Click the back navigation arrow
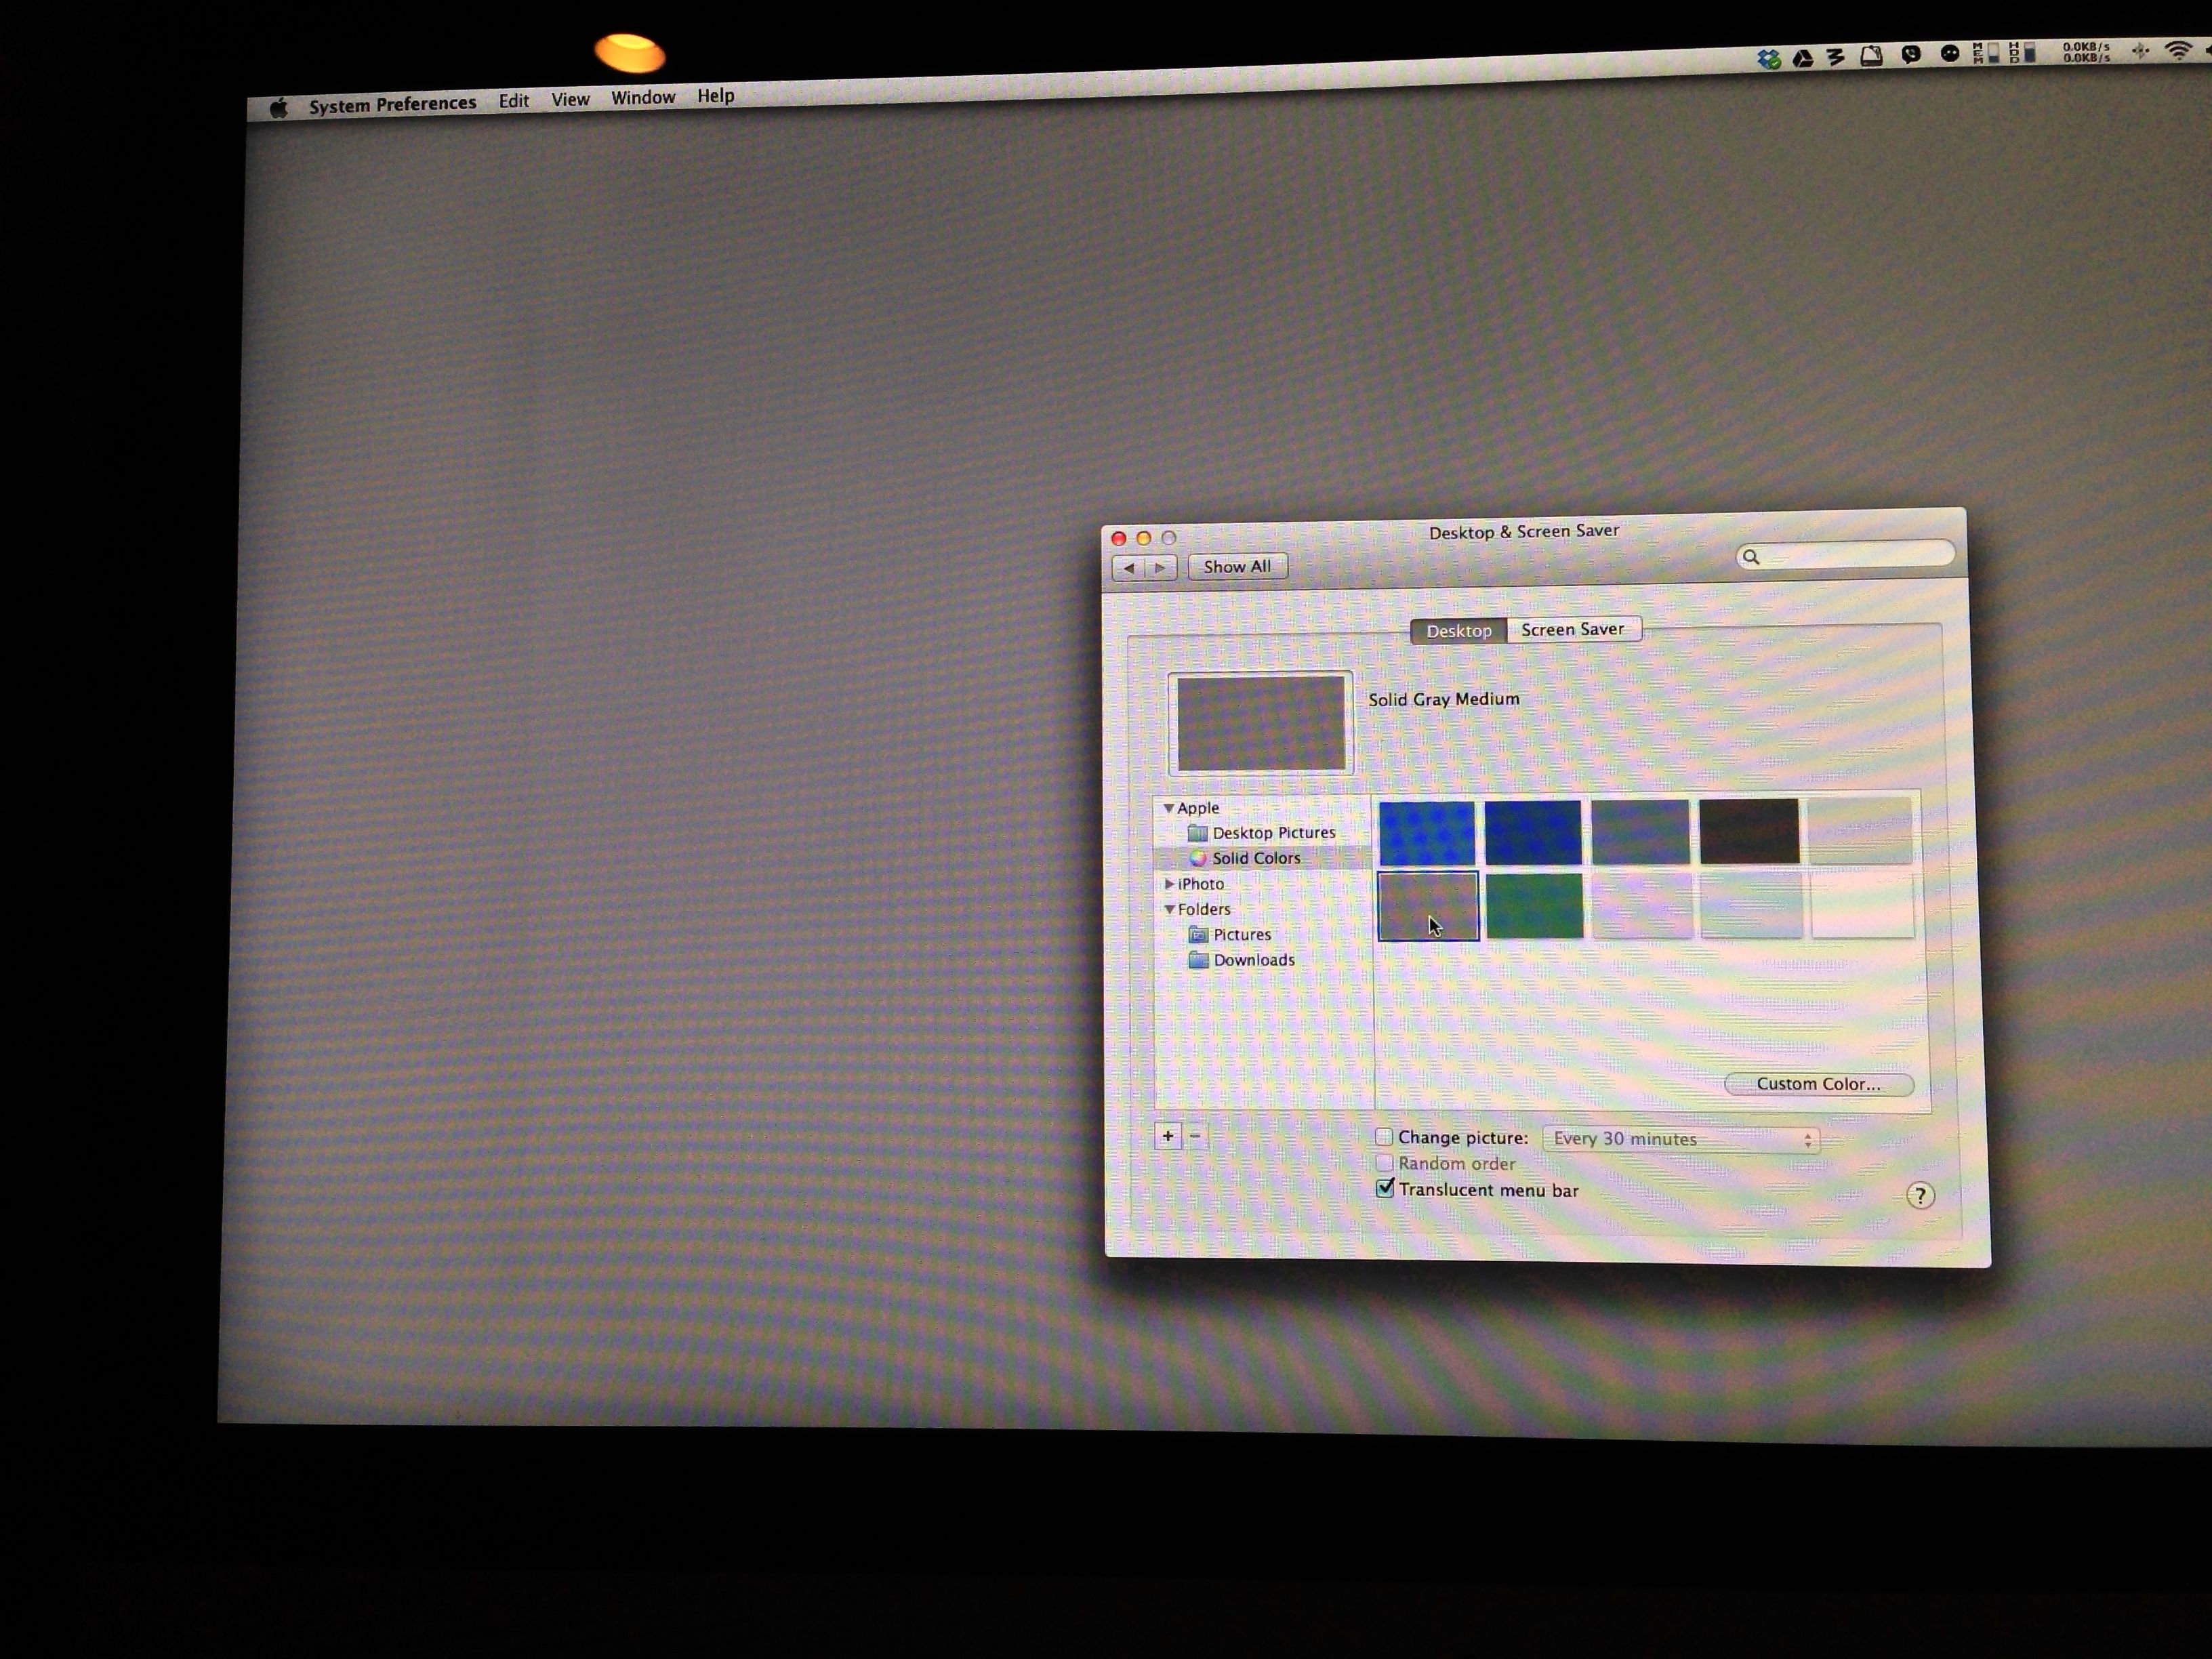The width and height of the screenshot is (2212, 1659). [x=1129, y=568]
